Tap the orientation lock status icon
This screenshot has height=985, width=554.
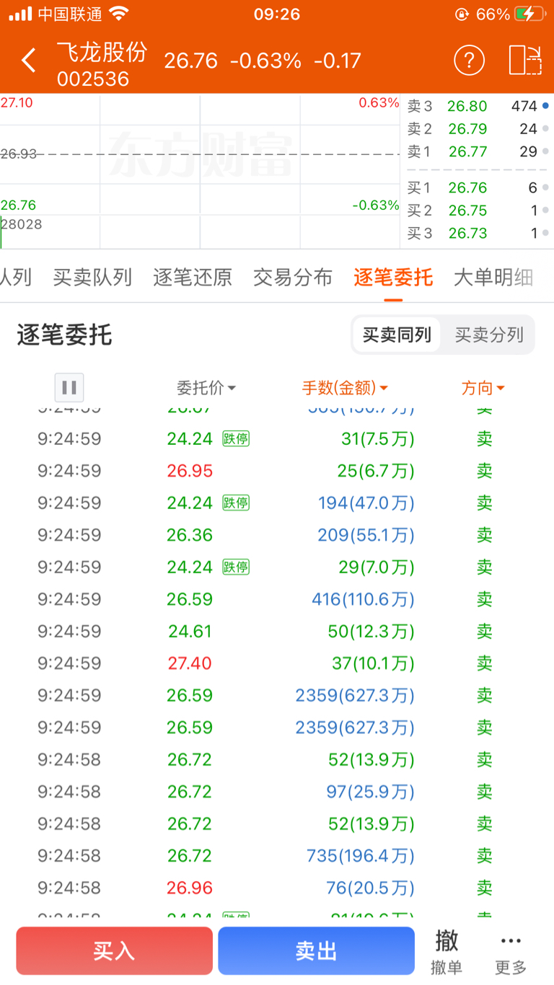tap(462, 14)
